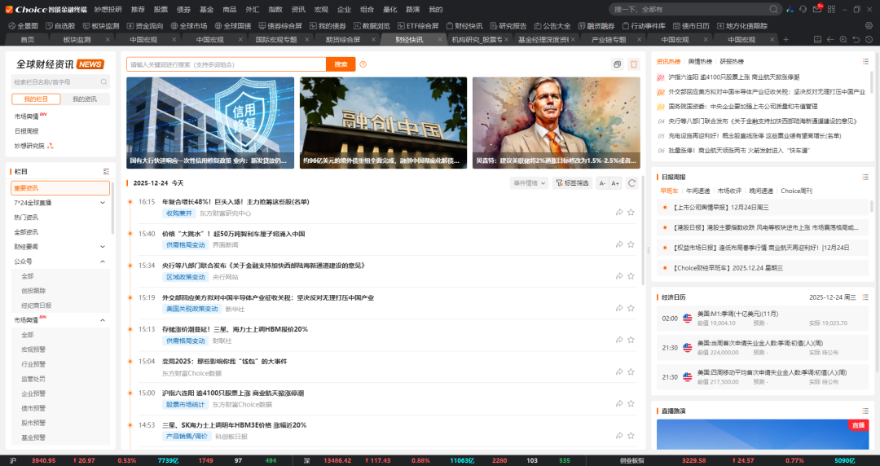Collapse the 市场舆情 tree section
The image size is (880, 466).
pos(103,320)
